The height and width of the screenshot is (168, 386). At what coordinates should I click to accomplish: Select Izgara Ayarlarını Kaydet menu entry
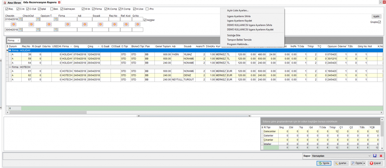pos(239,21)
